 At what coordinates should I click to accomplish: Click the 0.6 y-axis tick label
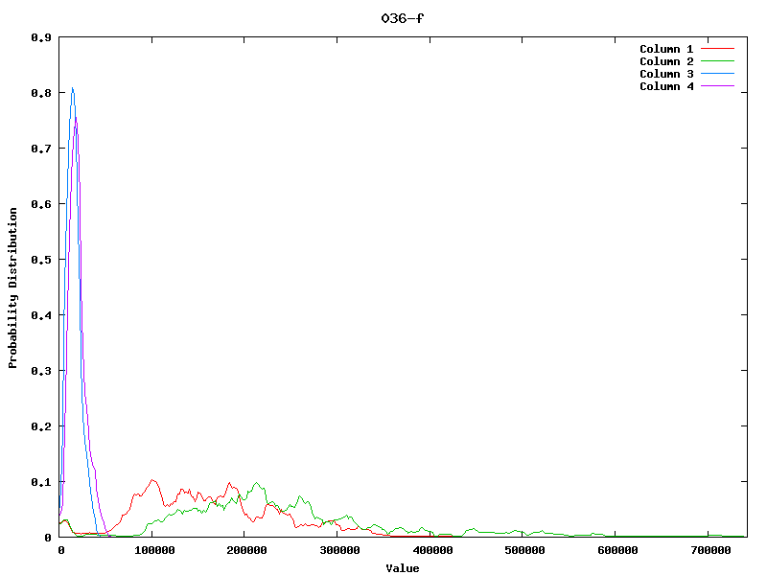tap(41, 204)
